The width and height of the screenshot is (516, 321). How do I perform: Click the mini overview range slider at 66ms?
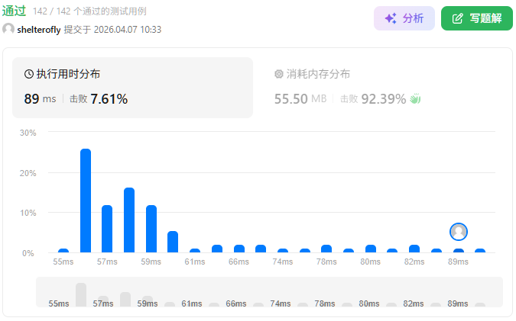[237, 303]
